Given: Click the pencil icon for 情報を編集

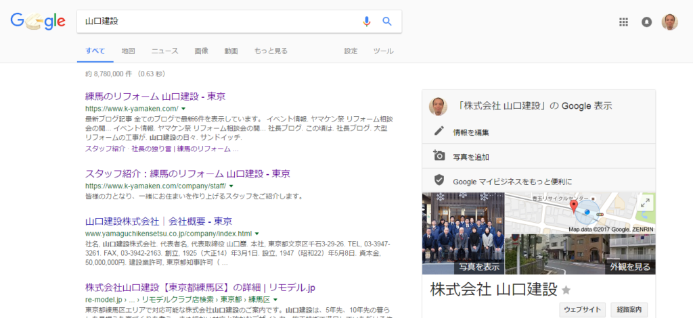Looking at the screenshot, I should point(439,132).
